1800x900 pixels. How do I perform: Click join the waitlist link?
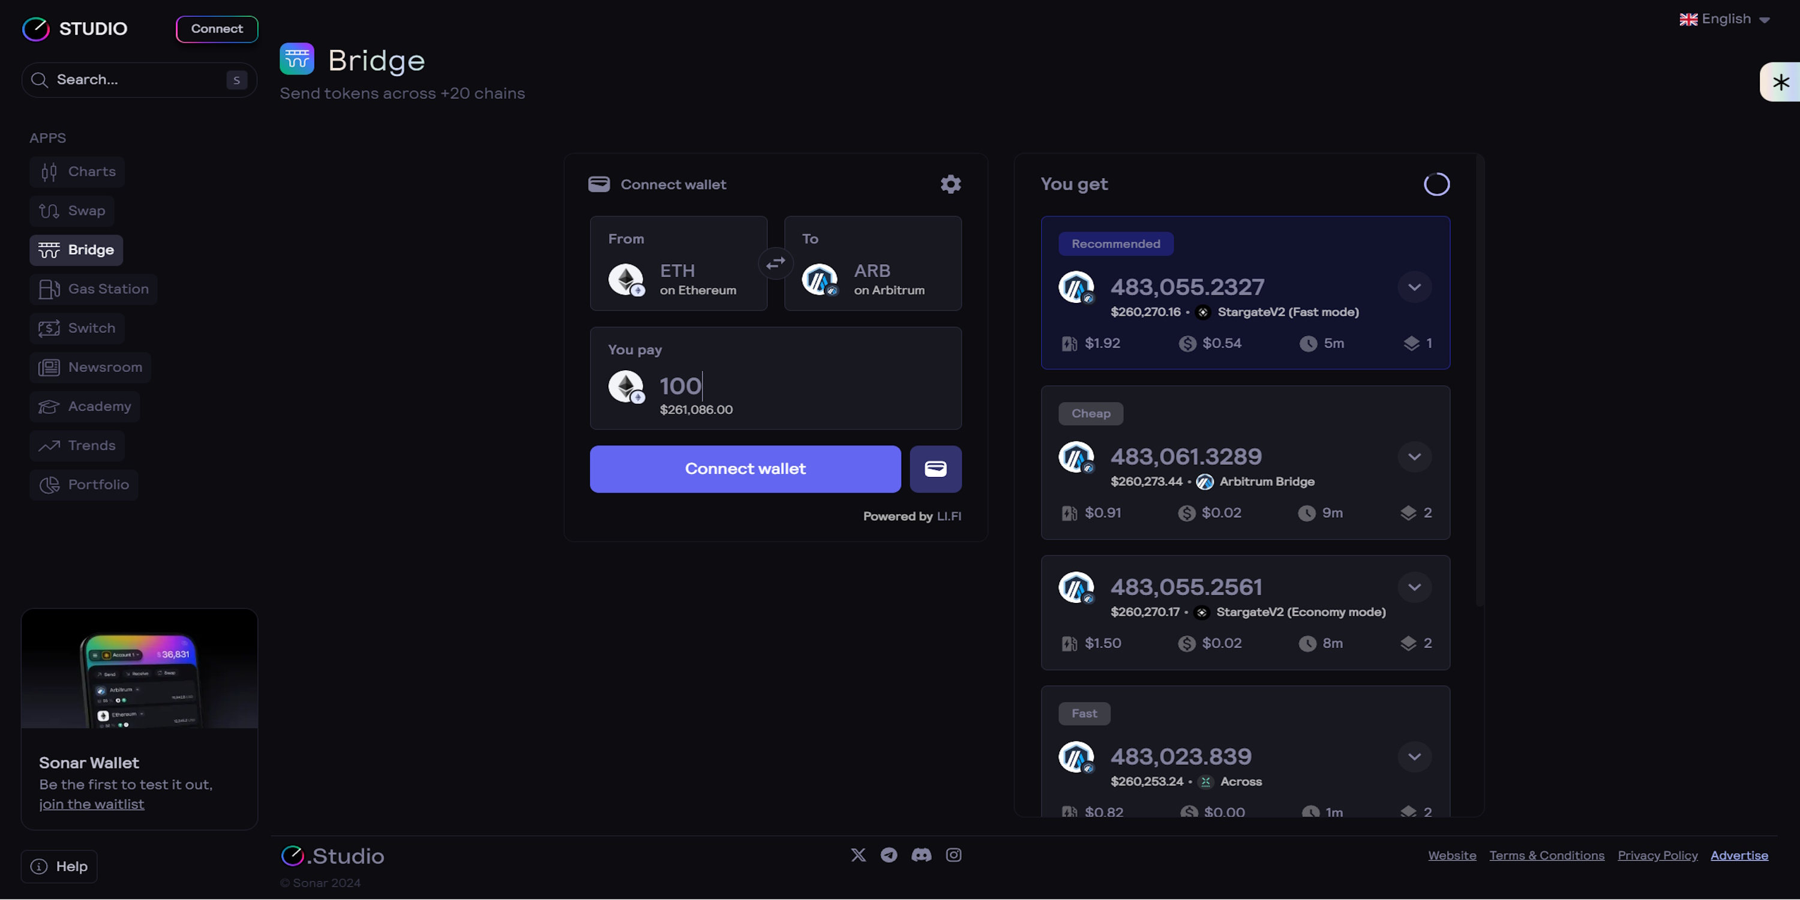(x=92, y=804)
